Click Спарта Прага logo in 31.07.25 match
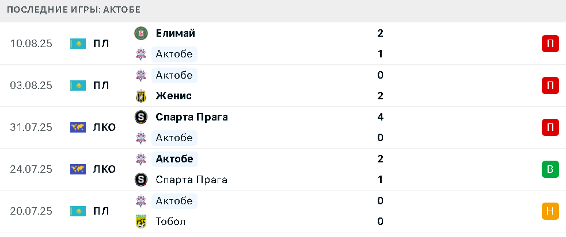Viewport: 566px width, 237px height. (140, 117)
